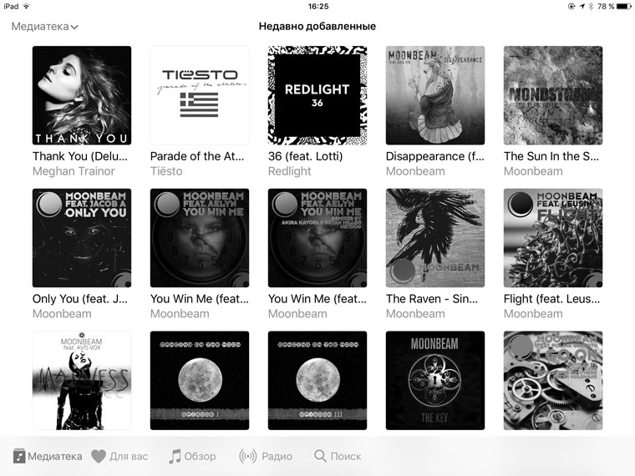Tap the Wi-Fi status icon
635x476 pixels.
(x=27, y=6)
